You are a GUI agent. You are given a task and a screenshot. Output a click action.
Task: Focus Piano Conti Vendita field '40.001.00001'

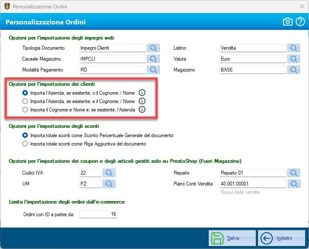point(253,184)
